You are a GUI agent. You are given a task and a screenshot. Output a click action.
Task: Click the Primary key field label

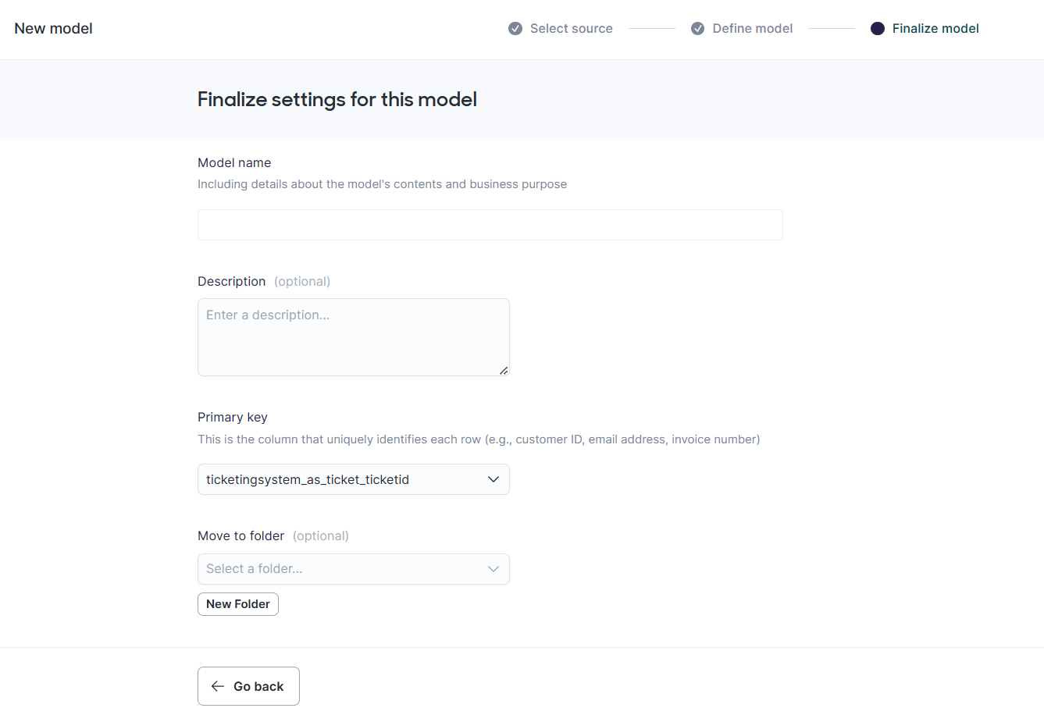(x=232, y=418)
